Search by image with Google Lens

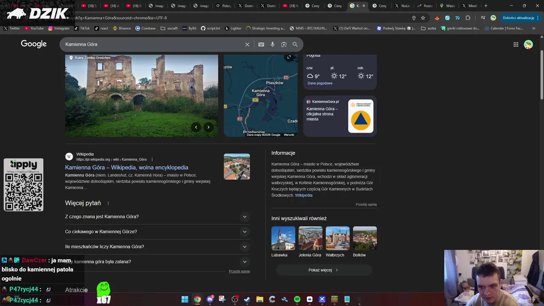(284, 44)
